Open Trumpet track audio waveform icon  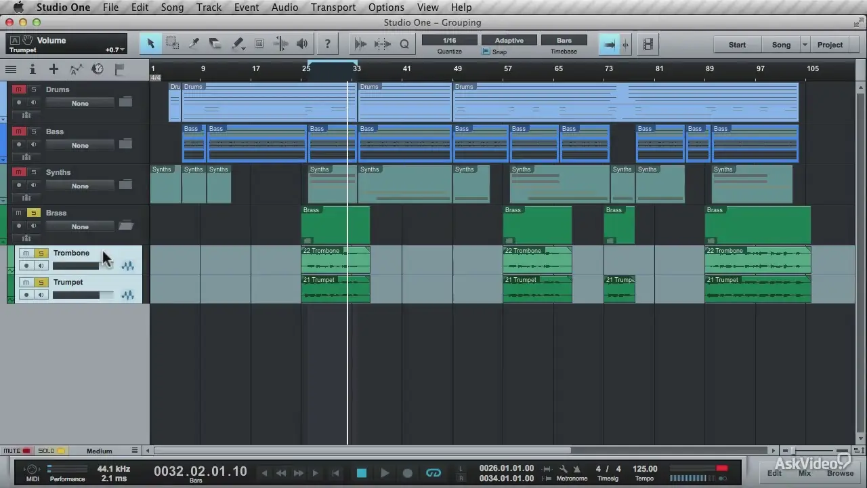[127, 295]
